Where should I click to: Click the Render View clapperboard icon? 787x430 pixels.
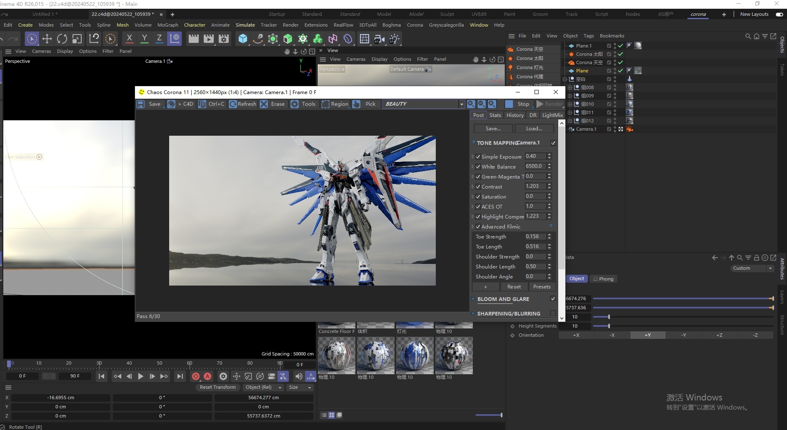[x=194, y=39]
